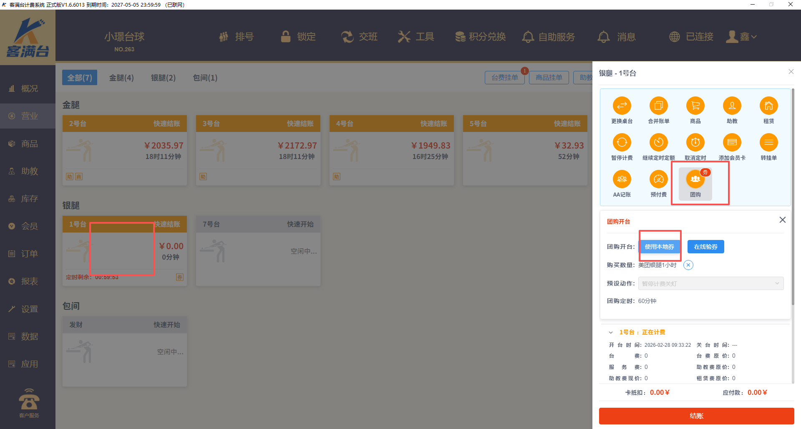This screenshot has width=801, height=429.
Task: Click the 在线验券 button
Action: (x=705, y=247)
